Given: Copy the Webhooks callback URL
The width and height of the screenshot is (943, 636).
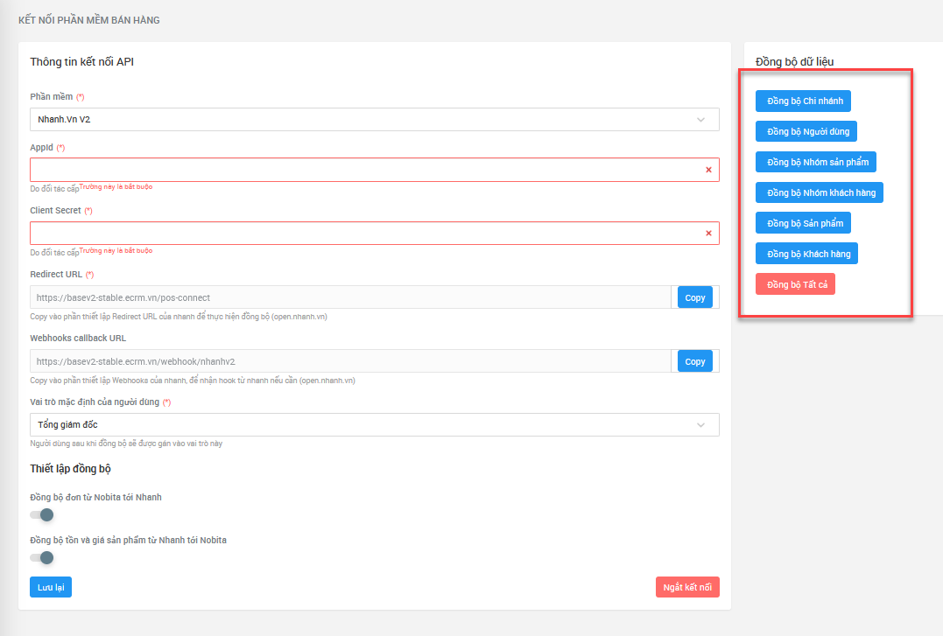Looking at the screenshot, I should (x=694, y=361).
